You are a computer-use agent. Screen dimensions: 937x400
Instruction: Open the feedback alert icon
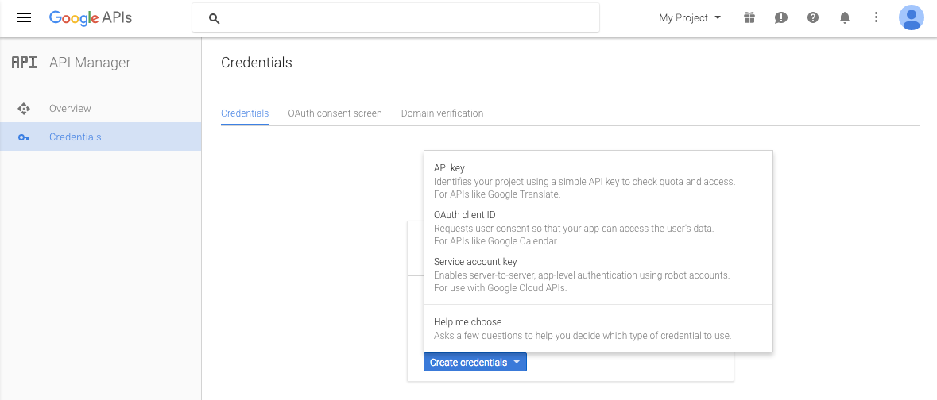pos(780,17)
